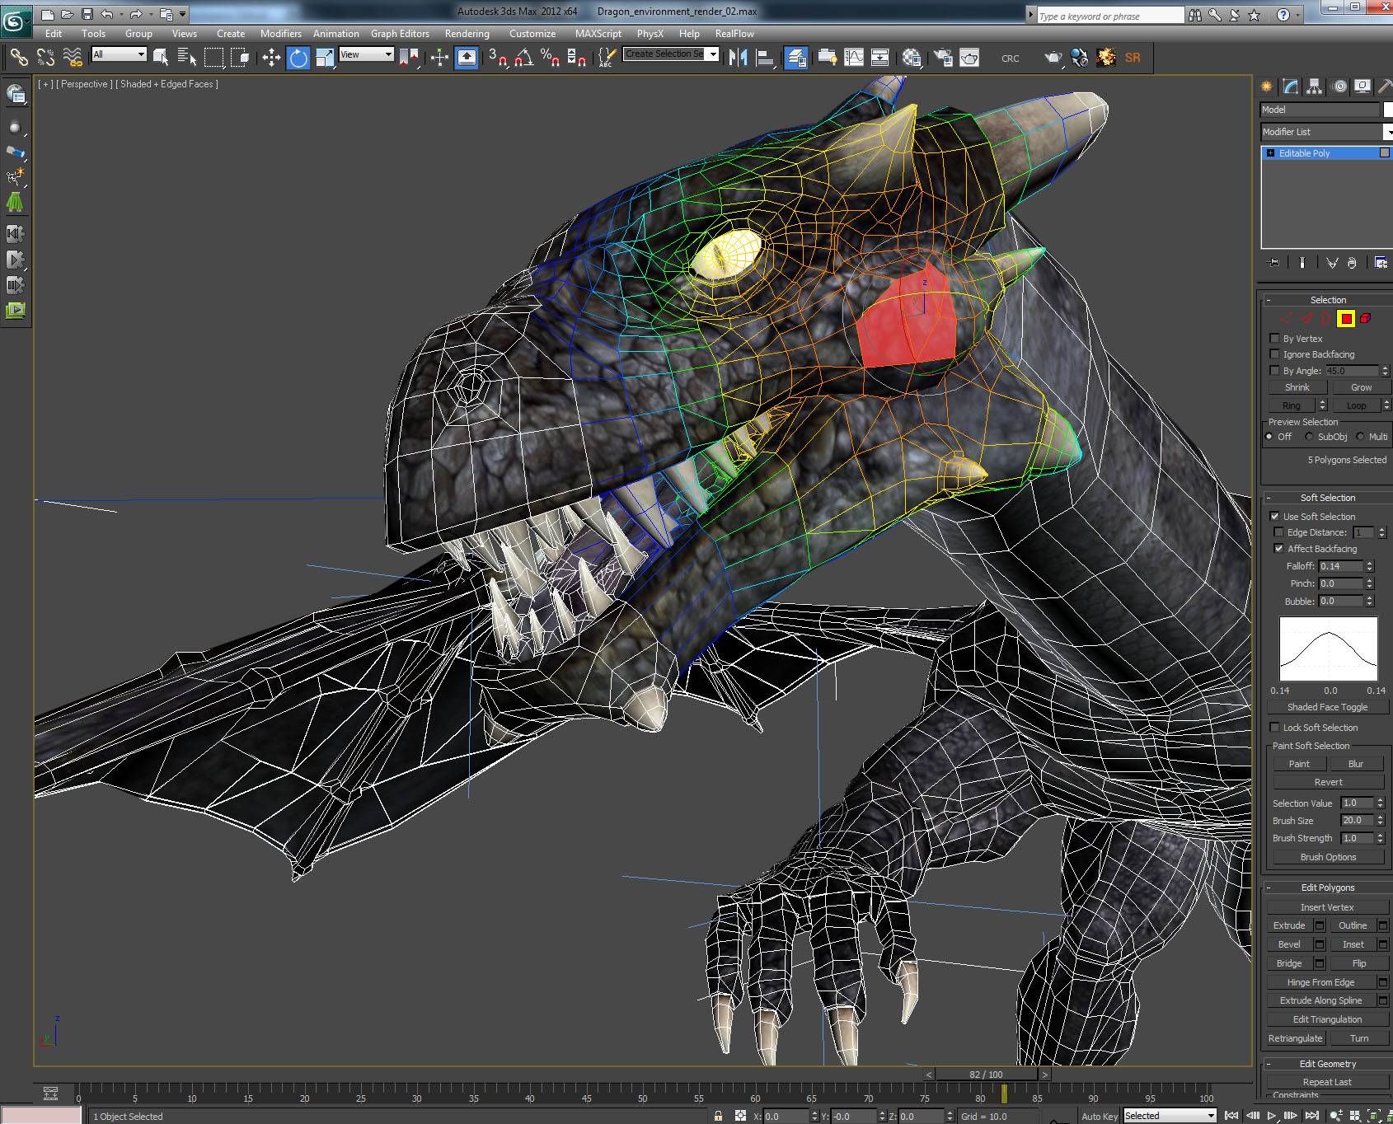Select the Move tool in toolbar
This screenshot has width=1393, height=1124.
(271, 57)
